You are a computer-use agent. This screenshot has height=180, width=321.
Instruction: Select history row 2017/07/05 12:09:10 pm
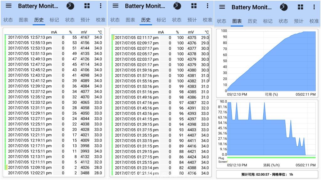click(x=54, y=167)
